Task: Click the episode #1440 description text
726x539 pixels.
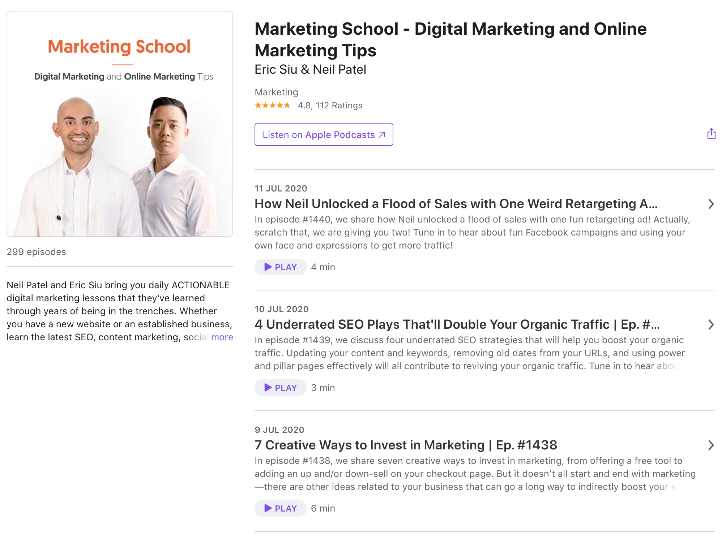Action: [x=472, y=232]
